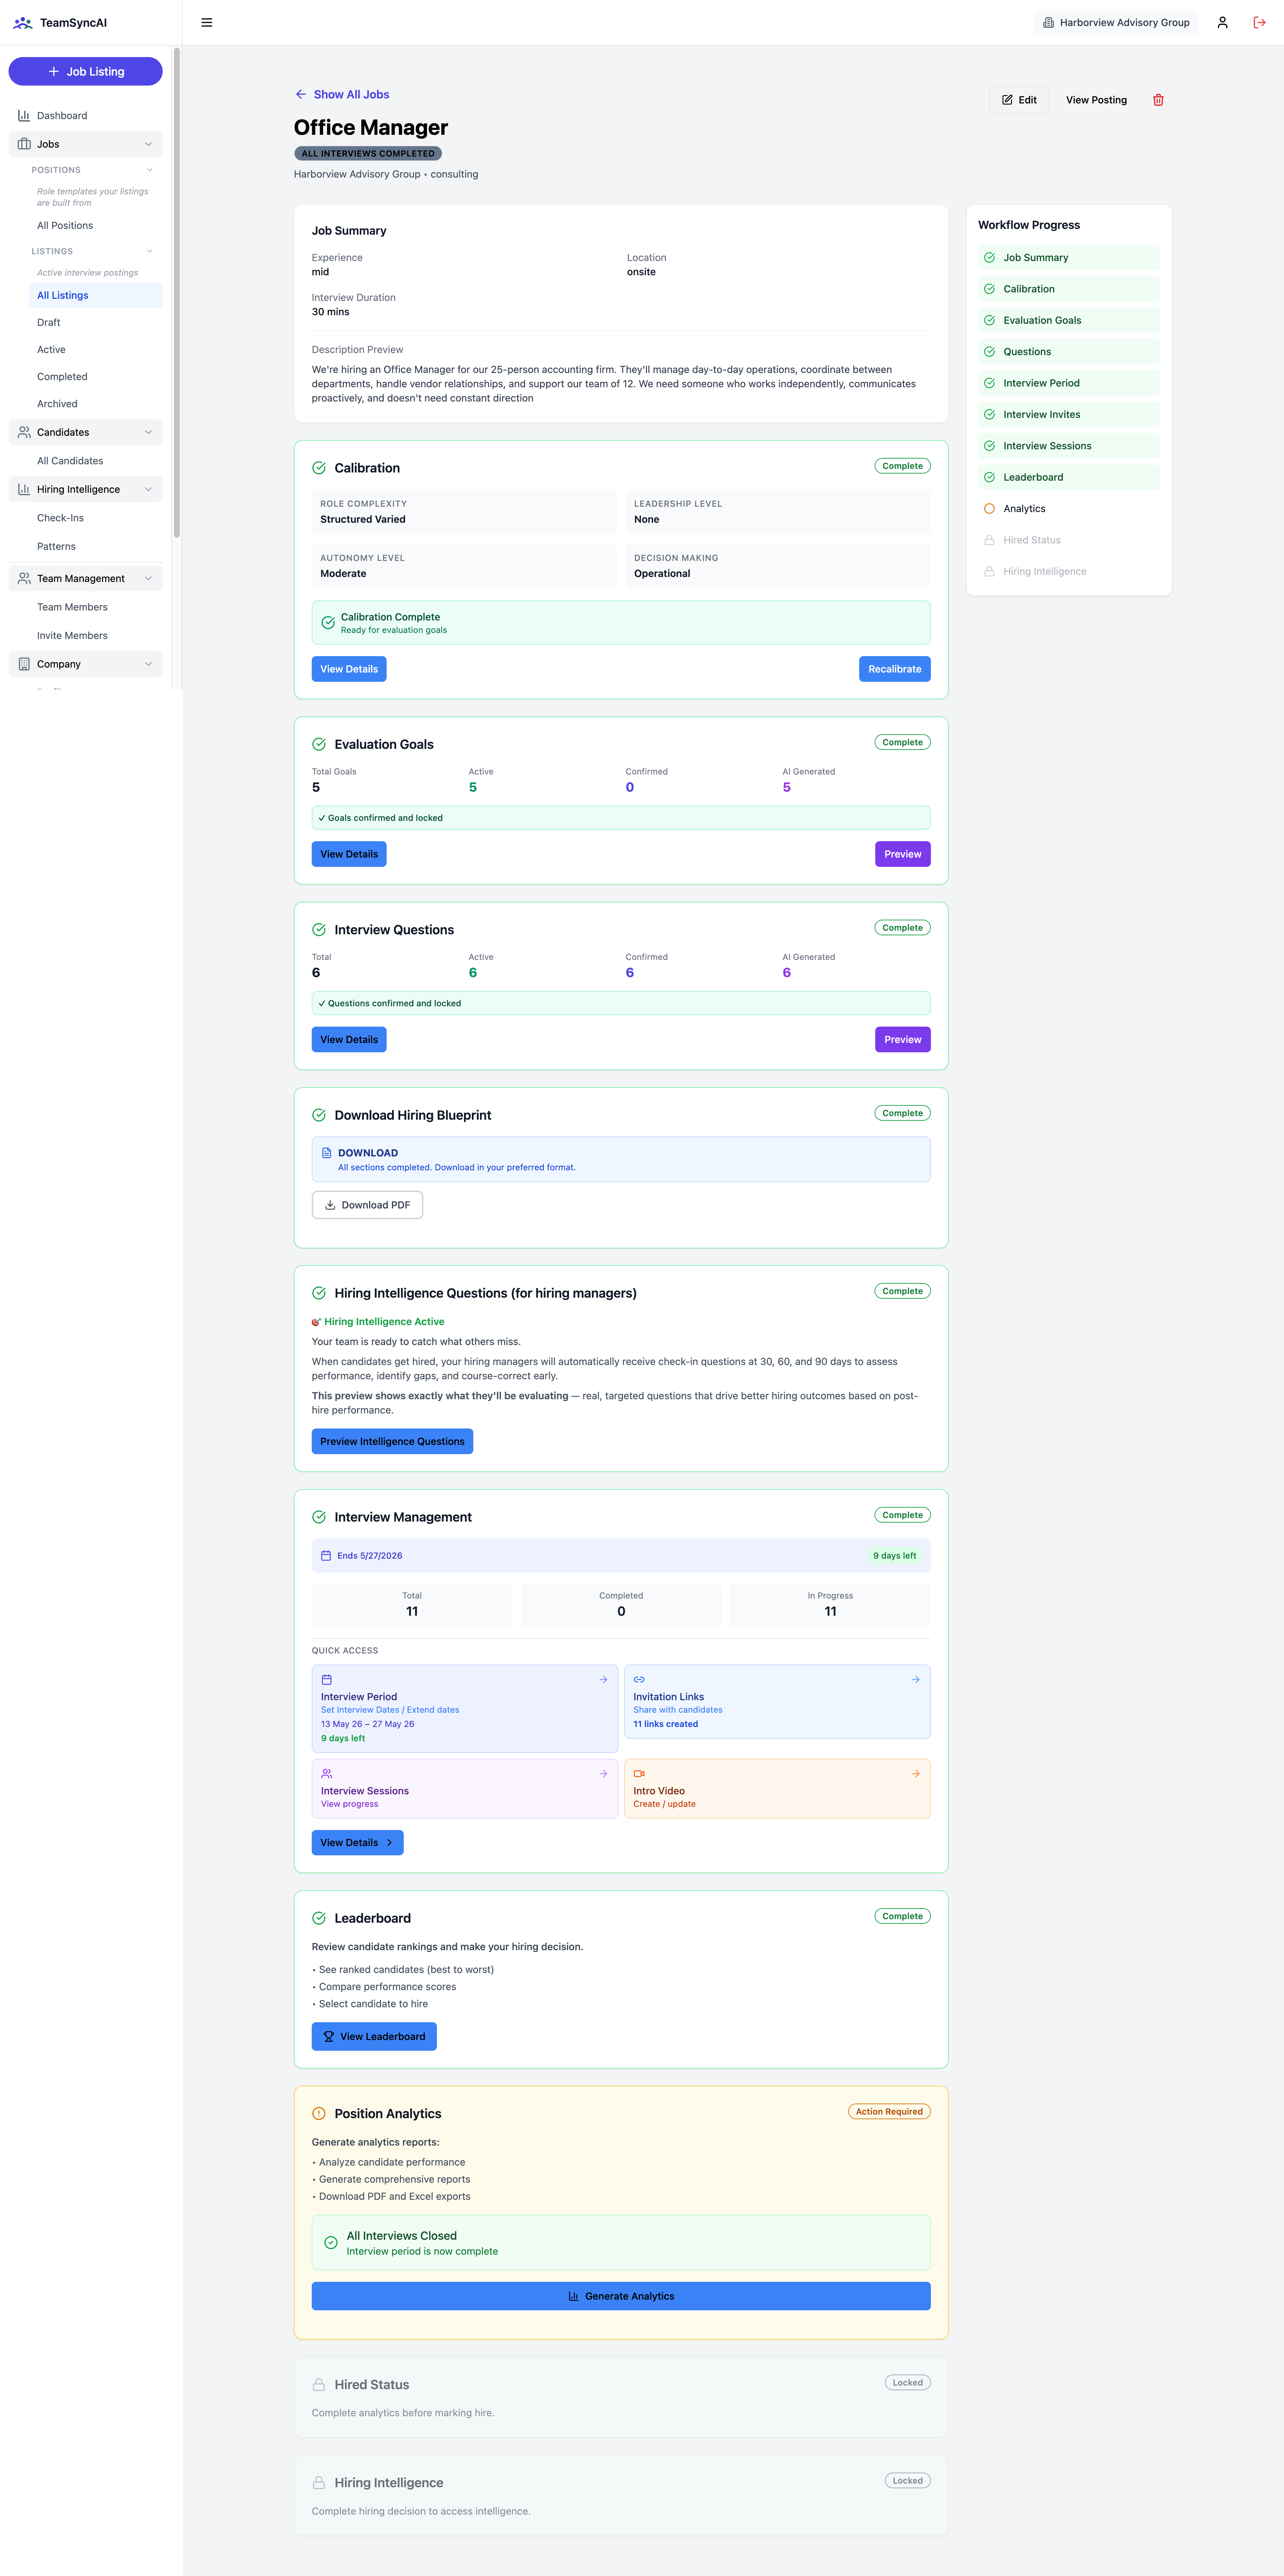This screenshot has height=2576, width=1284.
Task: Click the Calibration section check icon
Action: tap(319, 468)
